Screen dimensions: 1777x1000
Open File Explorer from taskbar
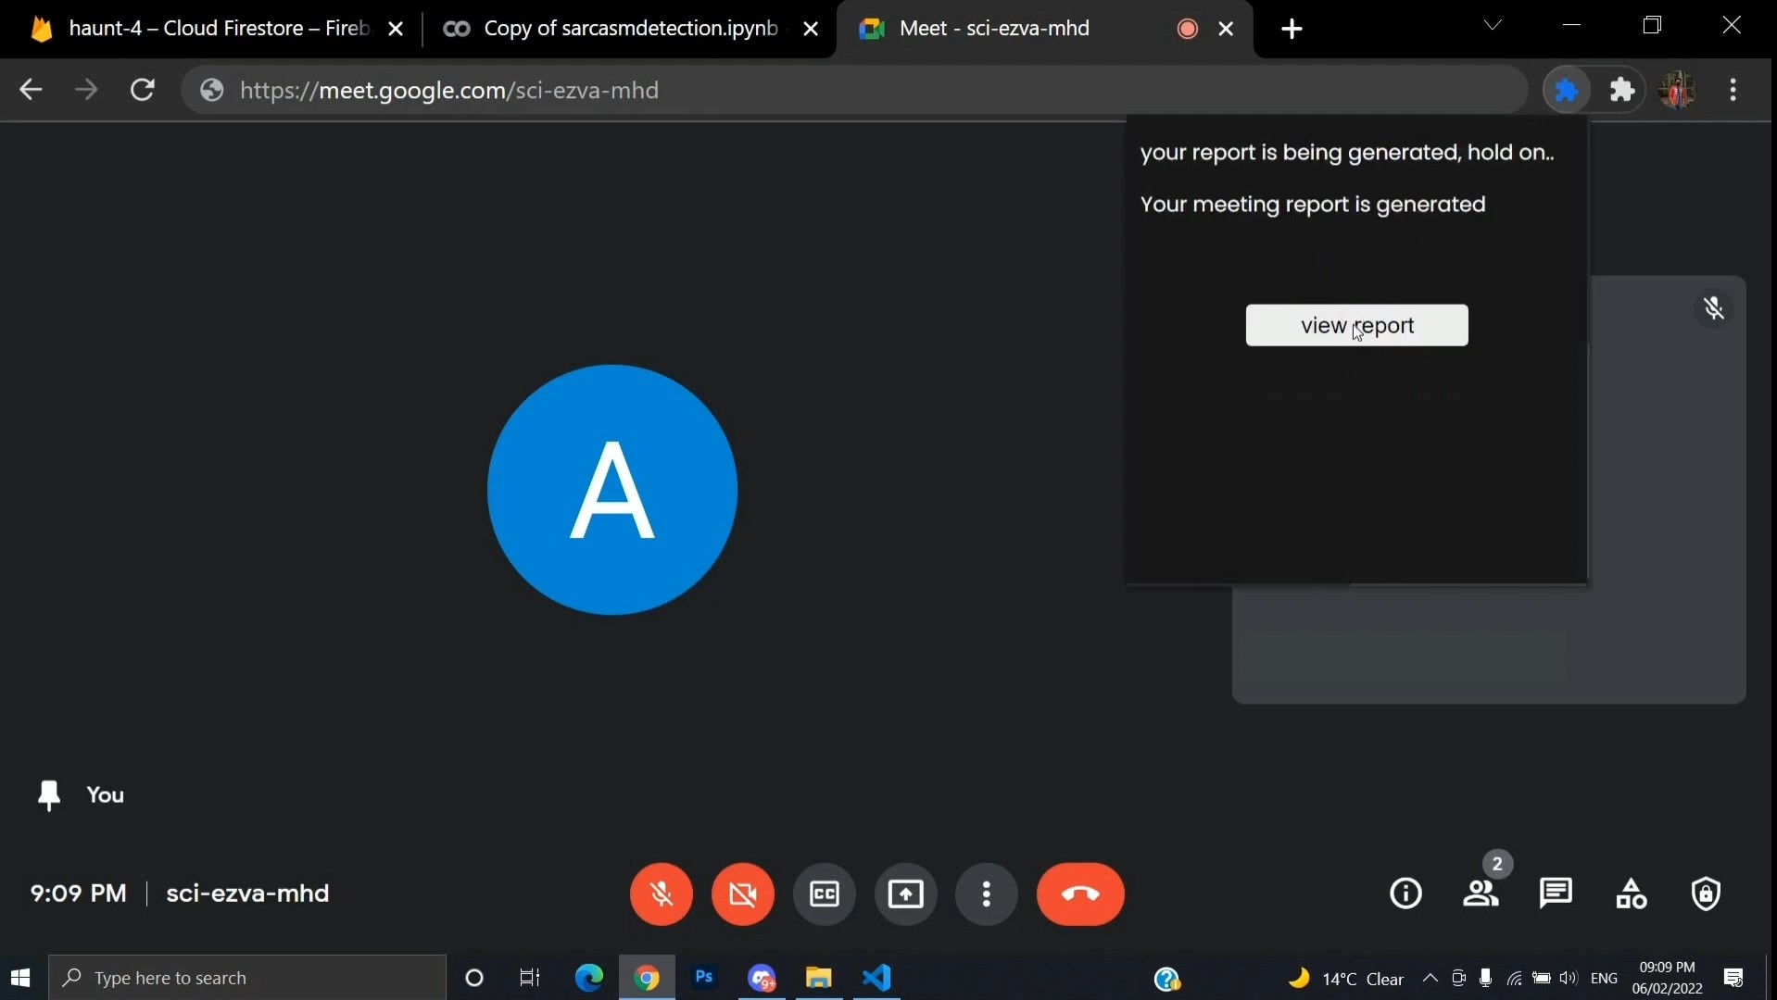click(x=819, y=978)
